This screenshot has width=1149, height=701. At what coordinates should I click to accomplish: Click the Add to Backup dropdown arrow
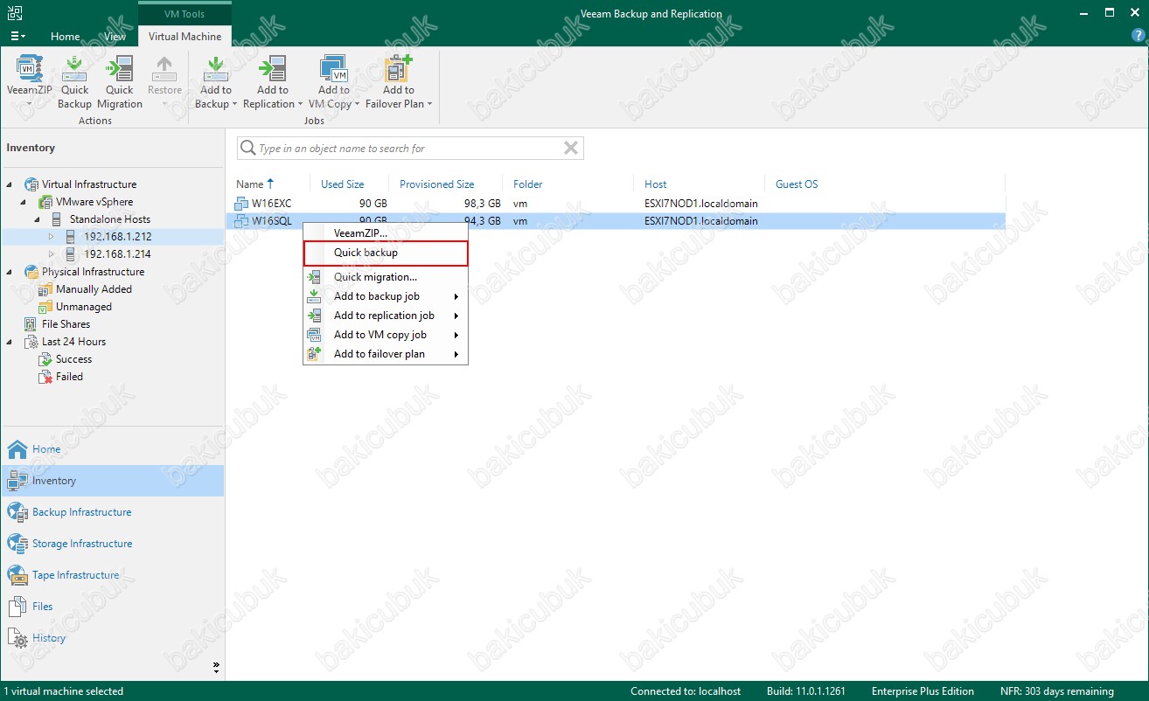(x=234, y=104)
